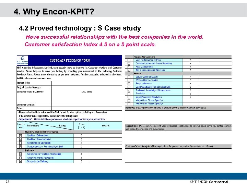The image size is (247, 185).
Task: Click the 'If Parameter is not applicable' note
Action: tap(48, 116)
